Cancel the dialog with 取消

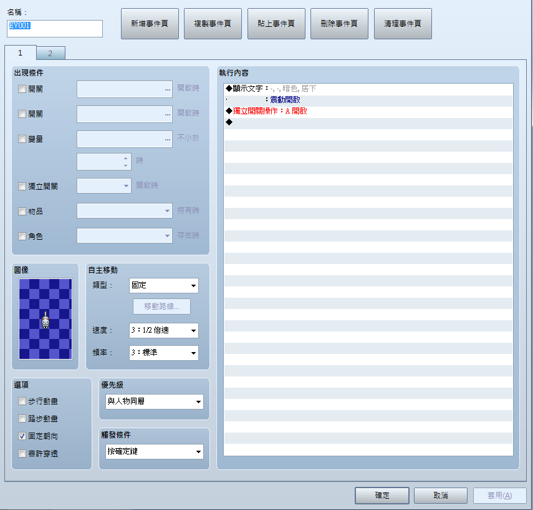pos(441,496)
